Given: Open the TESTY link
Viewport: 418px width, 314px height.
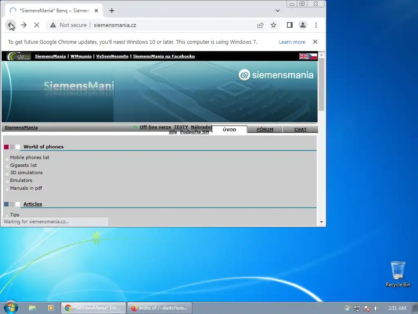Looking at the screenshot, I should (181, 127).
